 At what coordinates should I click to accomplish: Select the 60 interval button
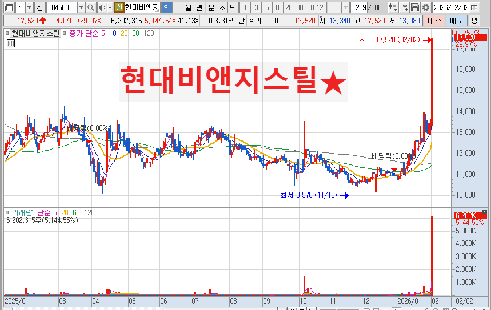310,7
